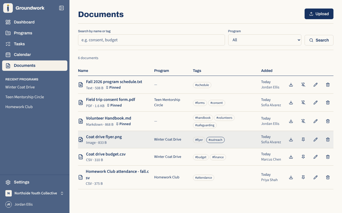The height and width of the screenshot is (213, 342).
Task: Open Jordan Ellis user profile
Action: 35,204
